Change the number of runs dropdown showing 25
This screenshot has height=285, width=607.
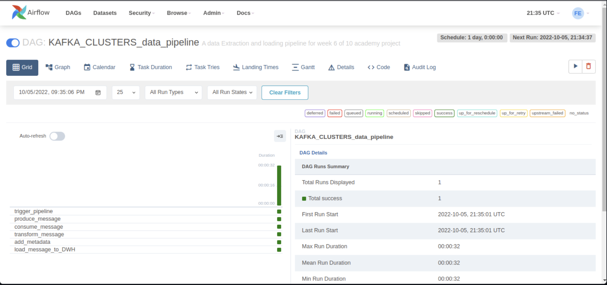click(126, 92)
